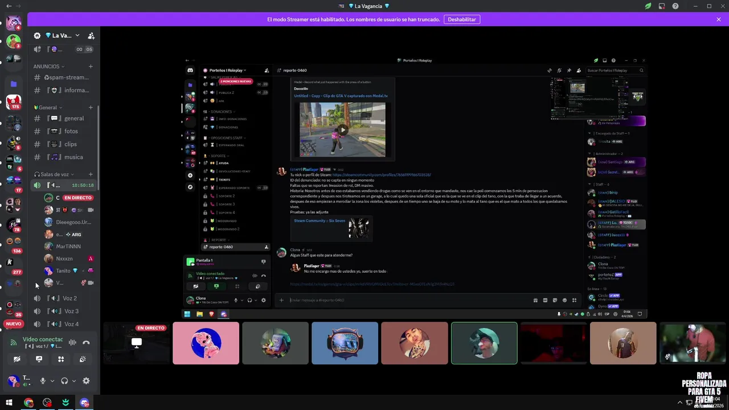Open the spam-stream text channel
Image resolution: width=729 pixels, height=410 pixels.
(x=63, y=77)
